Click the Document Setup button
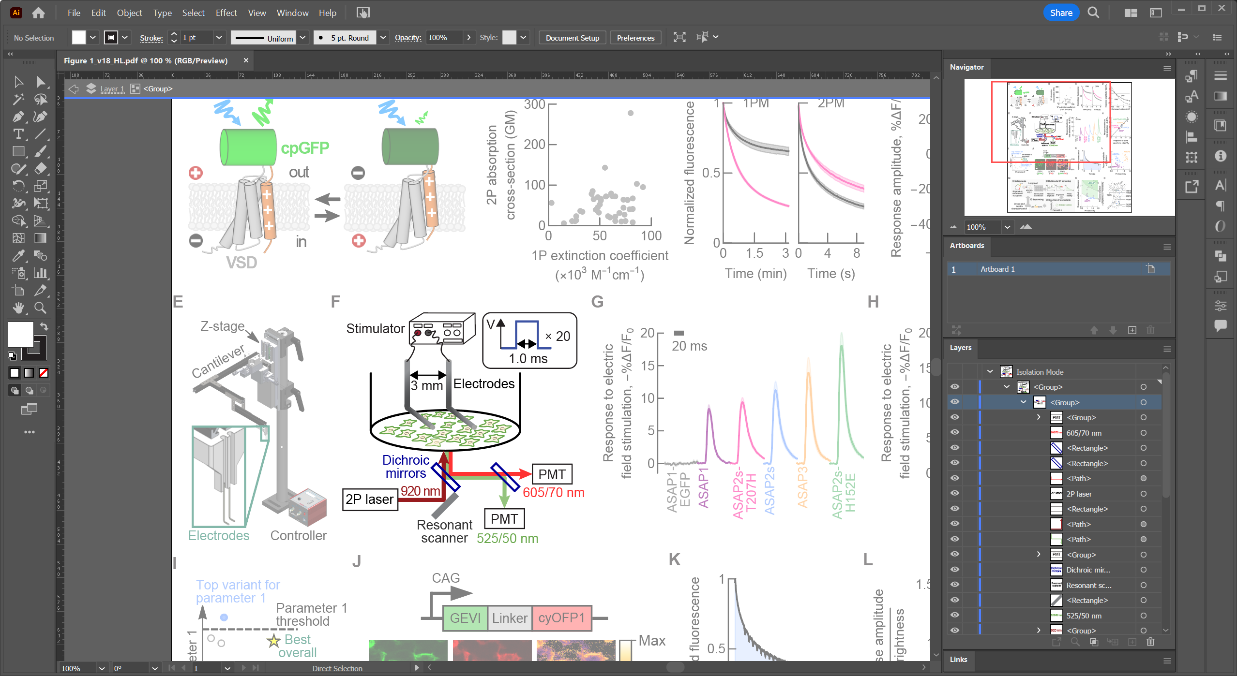The width and height of the screenshot is (1237, 676). coord(573,38)
